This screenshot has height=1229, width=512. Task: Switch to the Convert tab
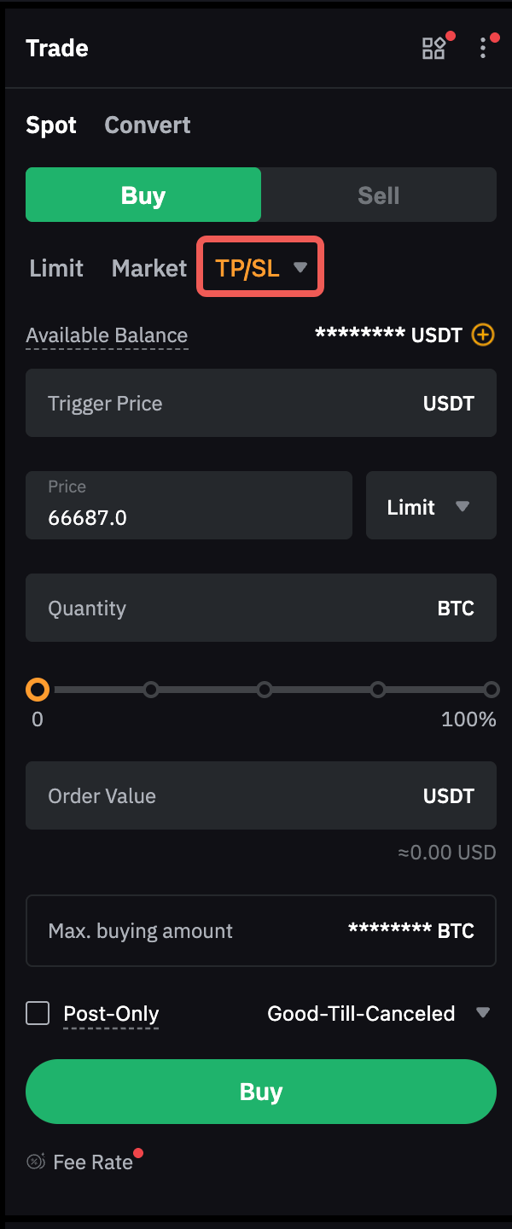coord(147,125)
